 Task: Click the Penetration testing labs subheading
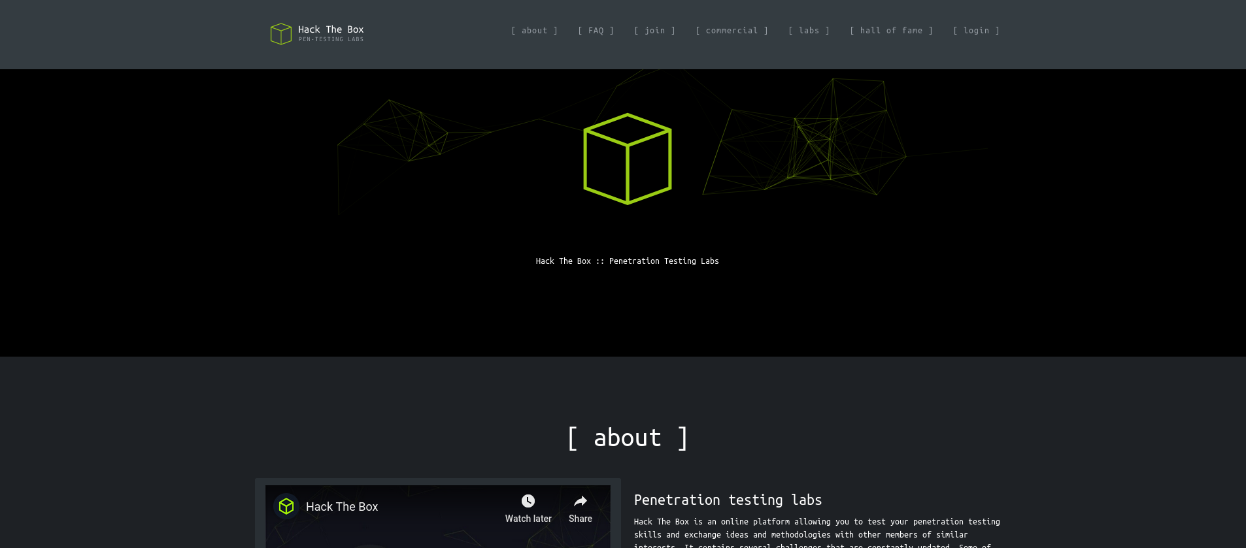[x=728, y=500]
